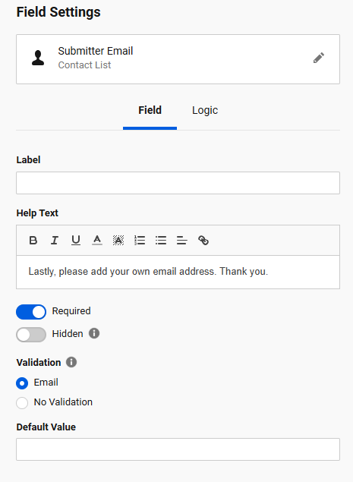
Task: Click into the Label input field
Action: (x=178, y=183)
